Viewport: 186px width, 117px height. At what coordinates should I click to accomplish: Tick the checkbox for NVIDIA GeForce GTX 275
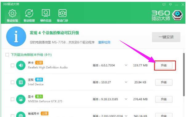point(12,99)
